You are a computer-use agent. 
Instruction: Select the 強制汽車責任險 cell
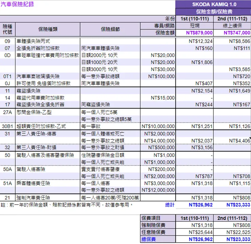point(48,198)
